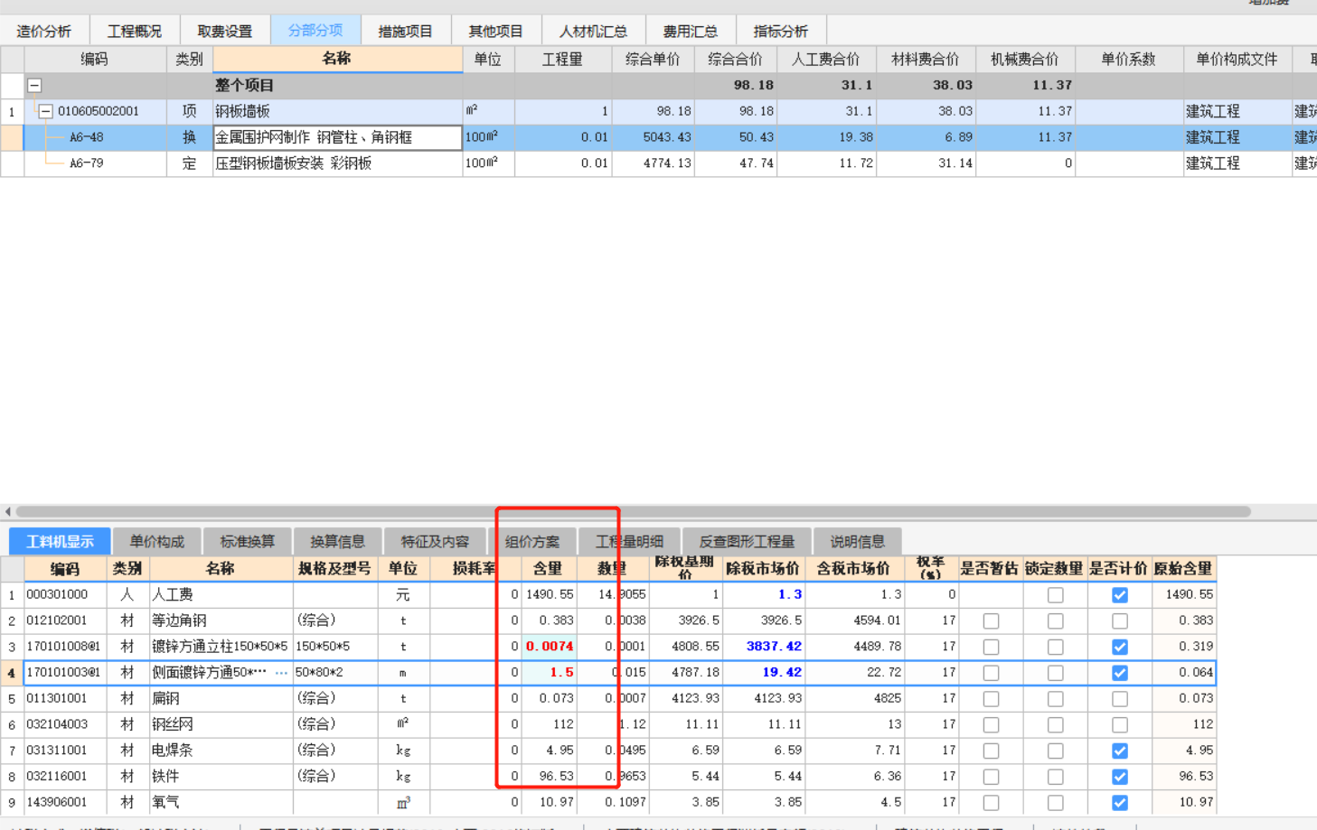This screenshot has width=1317, height=830.
Task: Switch to the 单价构成 bottom tab
Action: [156, 541]
